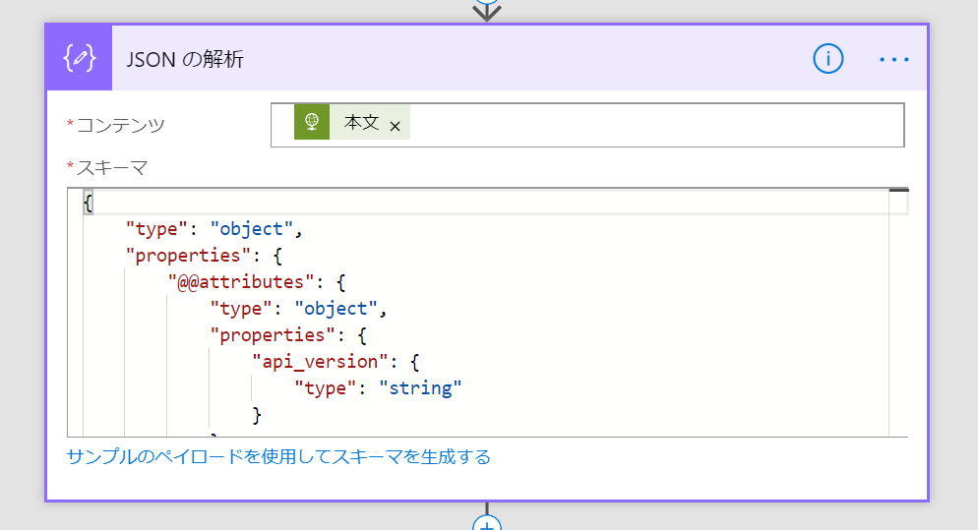Click the サンプルのペイロードを使用してスキーマを生成する link
The height and width of the screenshot is (530, 978).
[278, 457]
